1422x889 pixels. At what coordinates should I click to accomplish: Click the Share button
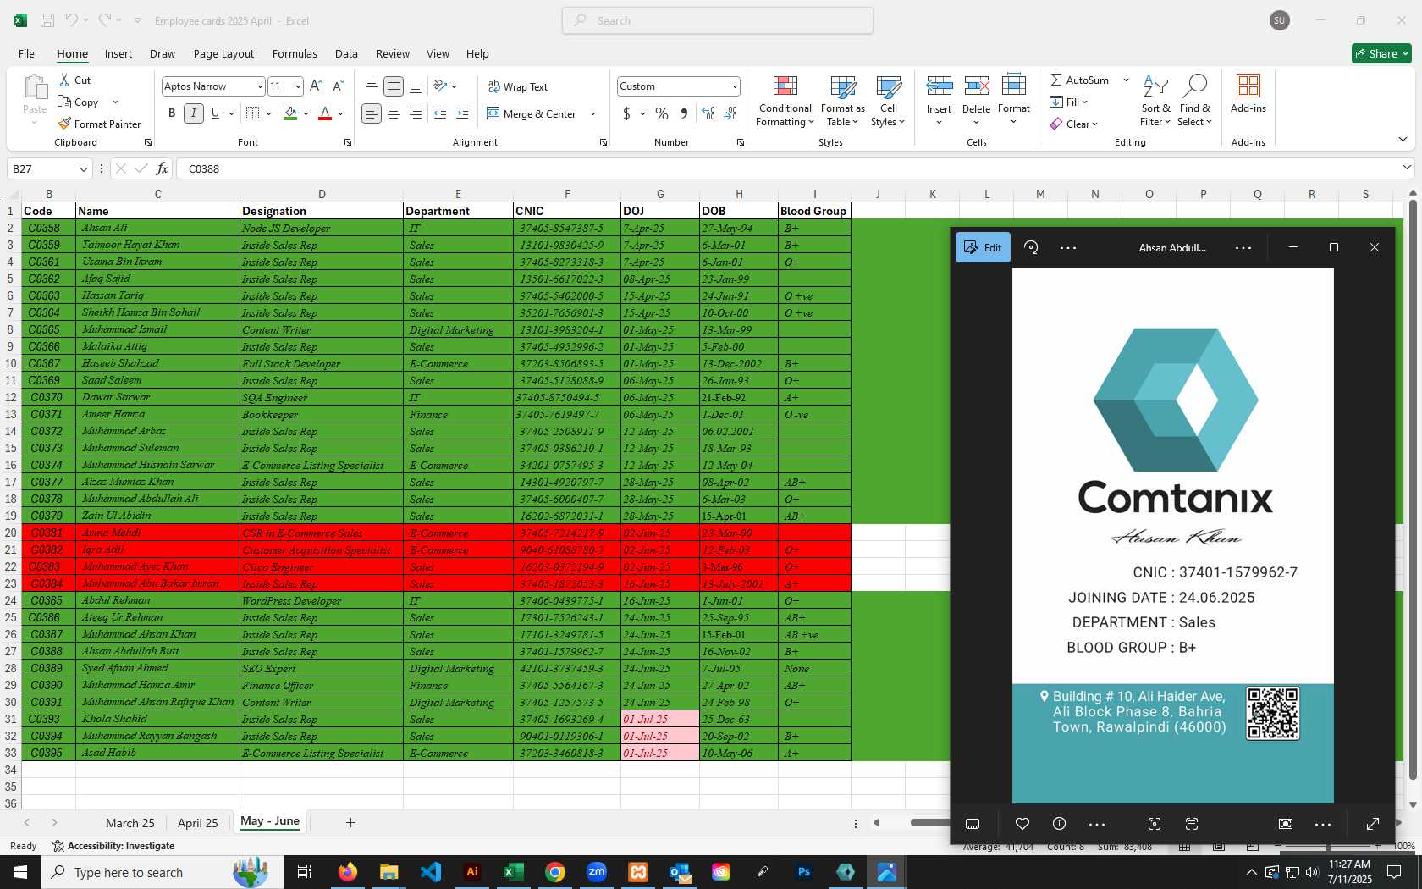click(1381, 53)
